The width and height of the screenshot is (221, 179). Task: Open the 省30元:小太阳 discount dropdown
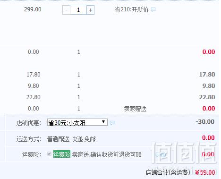tap(77, 122)
